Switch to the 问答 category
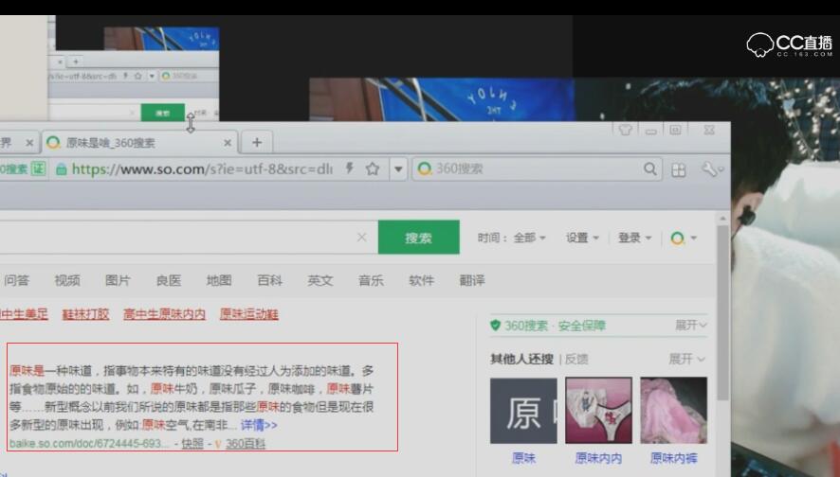 click(x=17, y=280)
